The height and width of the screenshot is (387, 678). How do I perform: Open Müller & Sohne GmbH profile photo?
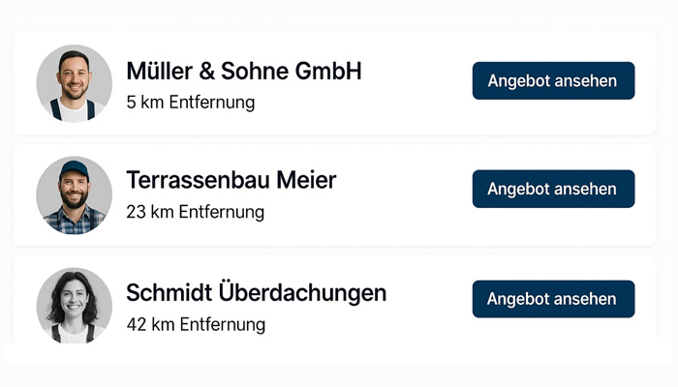[74, 83]
